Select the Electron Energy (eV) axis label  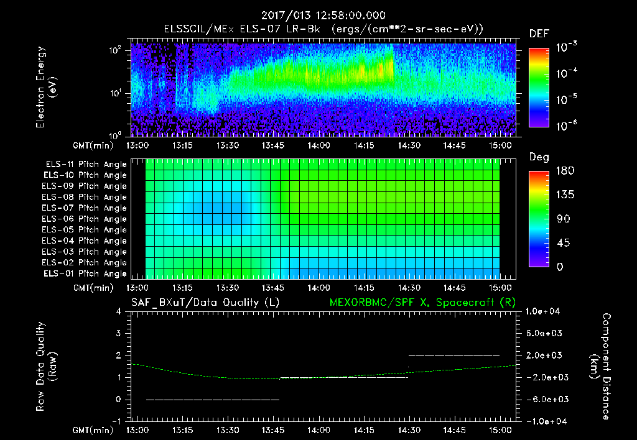(46, 87)
